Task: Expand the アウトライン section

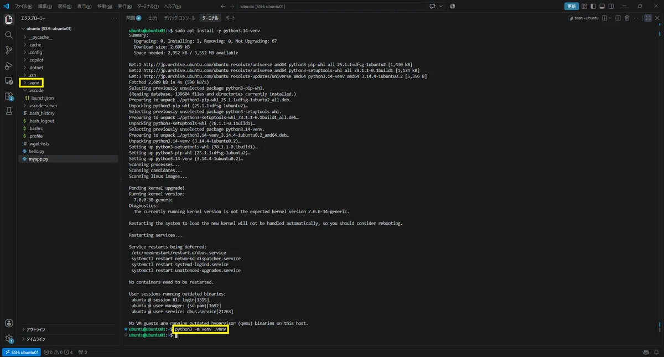Action: click(x=69, y=329)
